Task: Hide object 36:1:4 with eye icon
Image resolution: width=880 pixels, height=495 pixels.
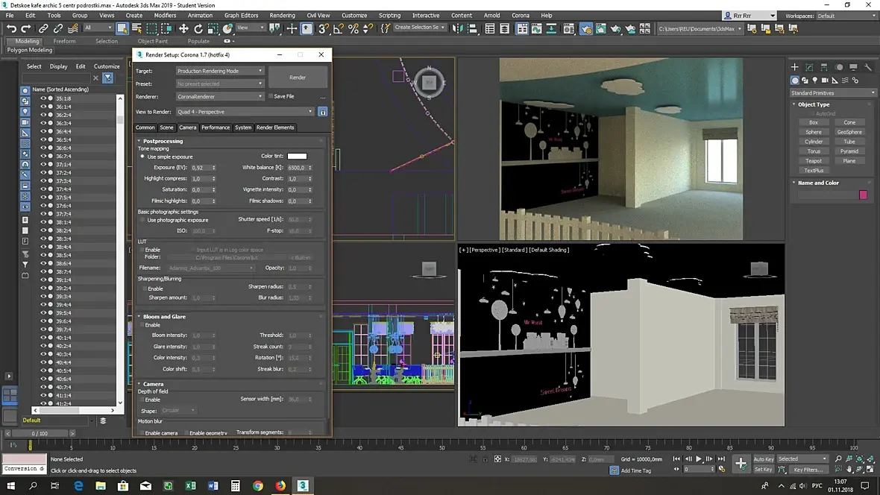Action: tap(43, 107)
